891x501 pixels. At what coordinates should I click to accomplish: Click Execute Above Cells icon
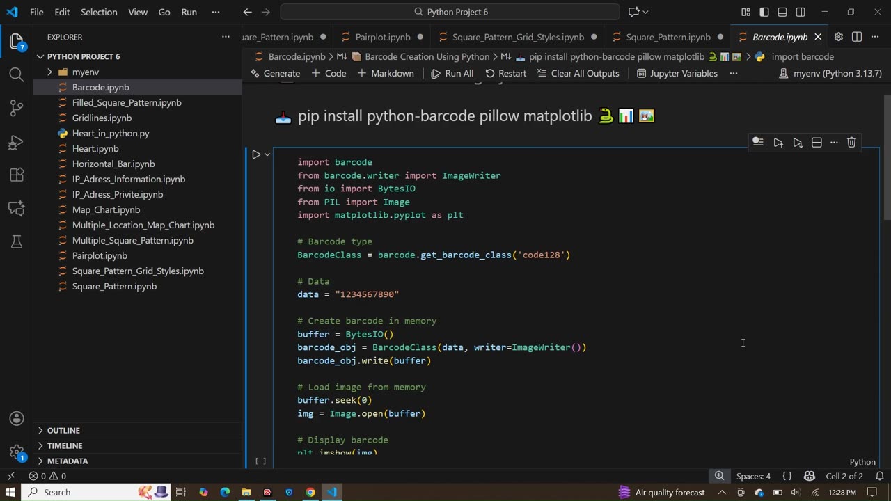pyautogui.click(x=778, y=142)
